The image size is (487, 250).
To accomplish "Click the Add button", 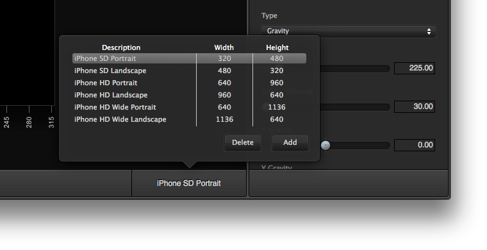I will coord(290,142).
